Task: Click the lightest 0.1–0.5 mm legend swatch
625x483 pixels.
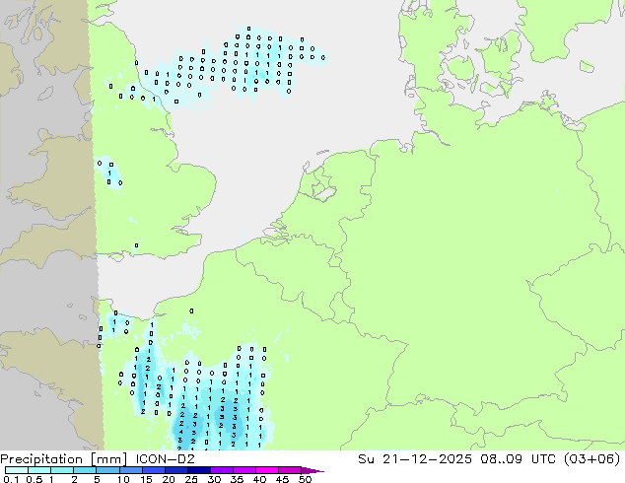Action: [17, 470]
